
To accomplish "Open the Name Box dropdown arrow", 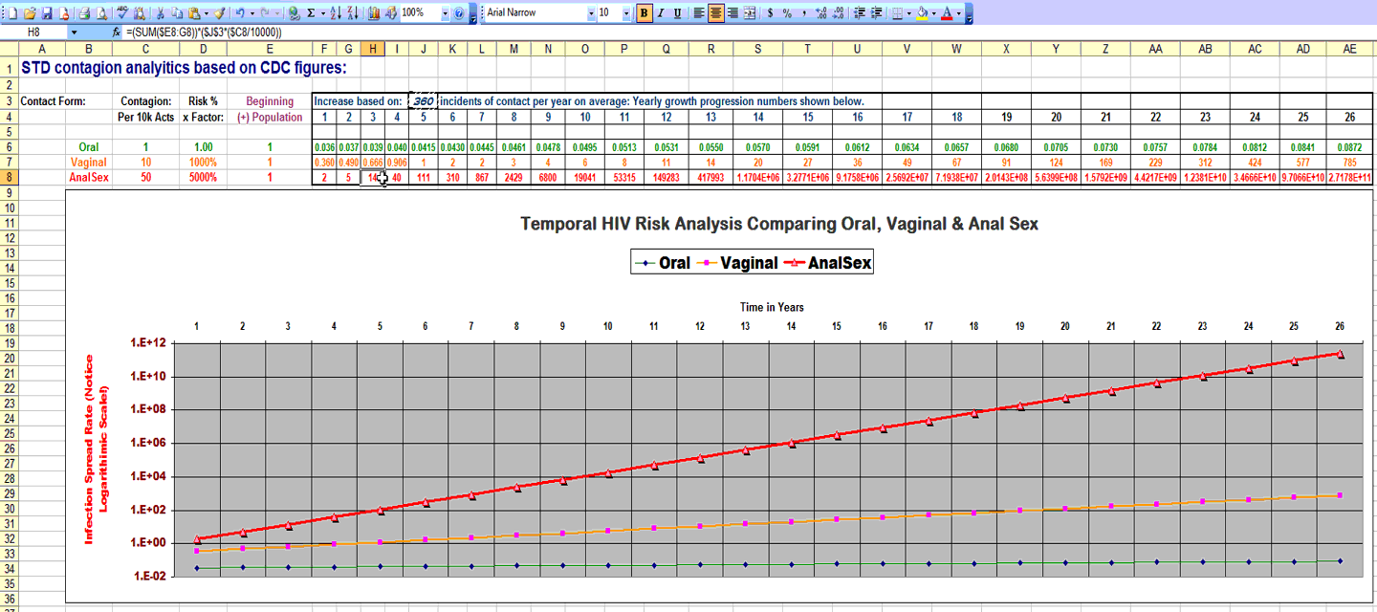I will click(74, 32).
